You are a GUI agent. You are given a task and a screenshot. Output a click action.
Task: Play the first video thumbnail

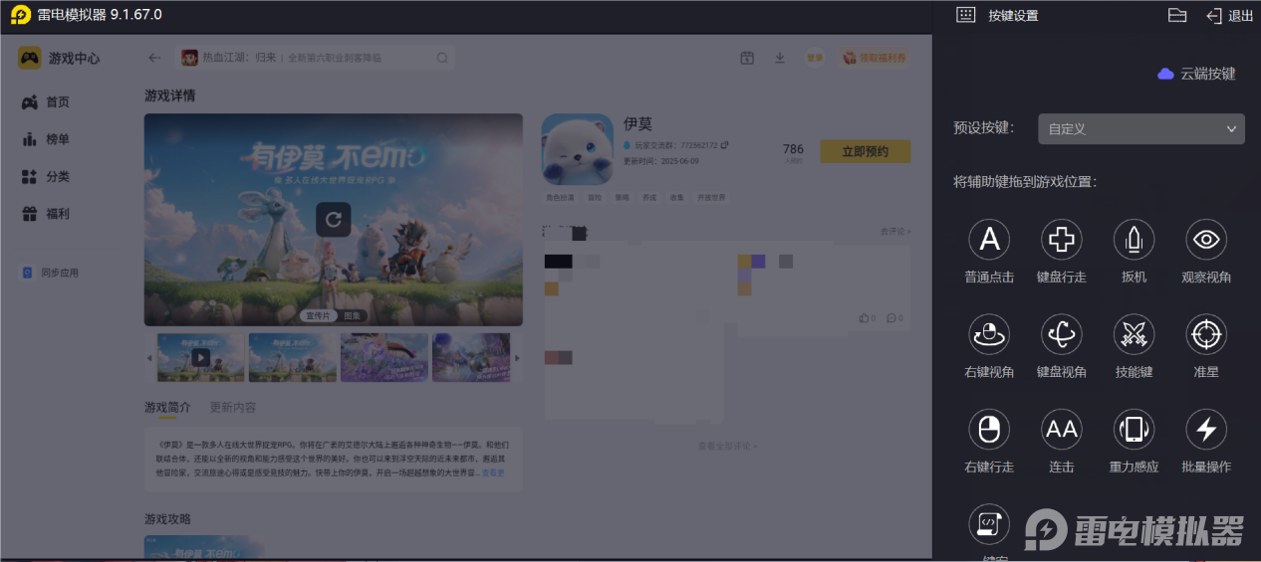pos(201,357)
